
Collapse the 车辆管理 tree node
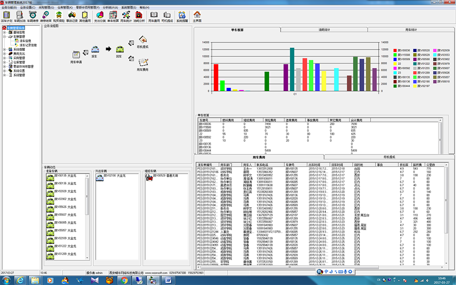point(4,37)
